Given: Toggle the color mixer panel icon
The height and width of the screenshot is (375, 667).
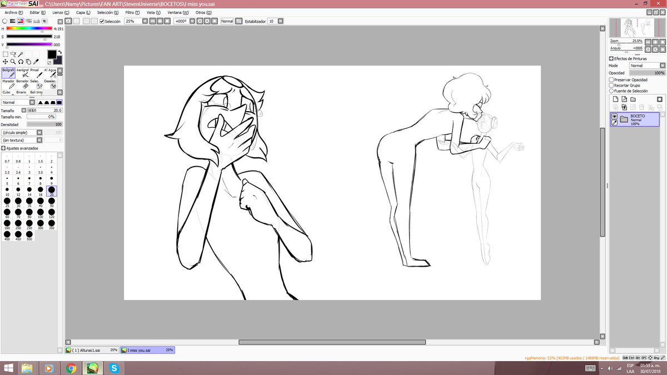Looking at the screenshot, I should (28, 21).
